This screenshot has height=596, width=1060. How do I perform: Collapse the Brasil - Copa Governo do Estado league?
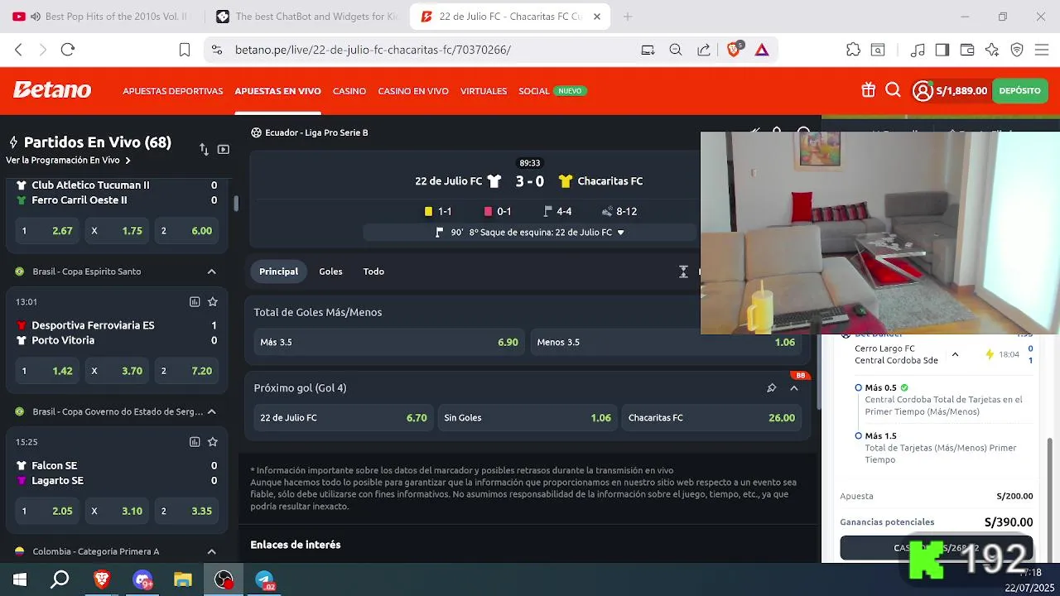211,411
